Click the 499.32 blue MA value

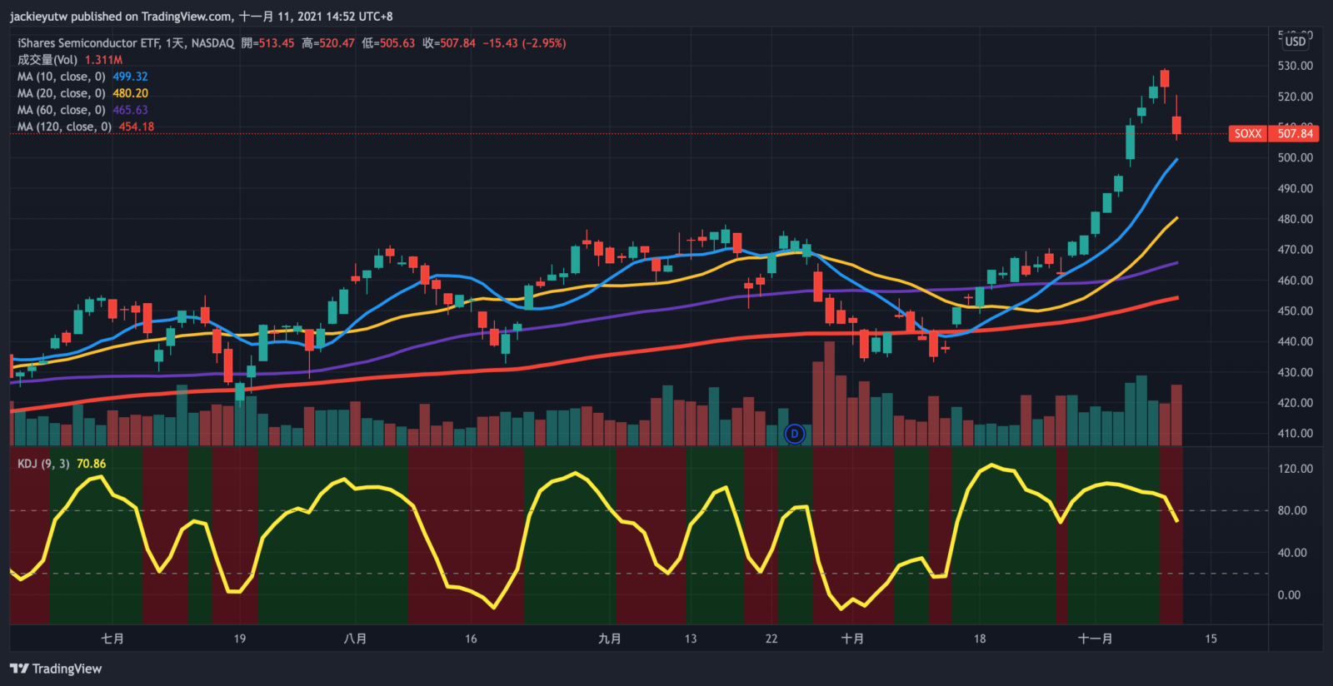pos(130,77)
